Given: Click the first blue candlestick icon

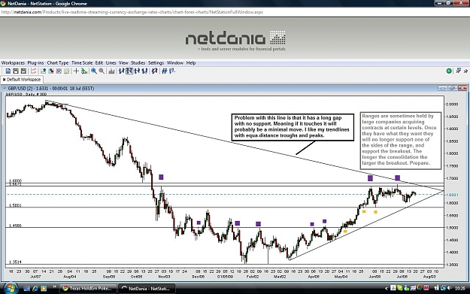Looking at the screenshot, I should coord(121,71).
